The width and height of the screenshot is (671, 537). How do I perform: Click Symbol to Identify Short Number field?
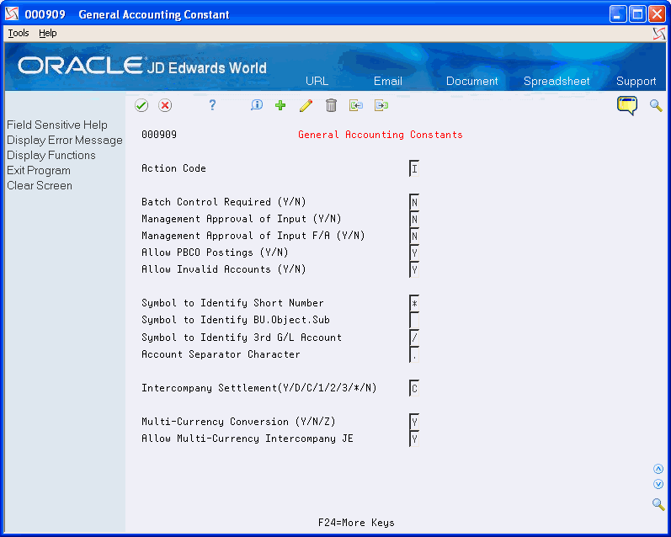(x=414, y=303)
